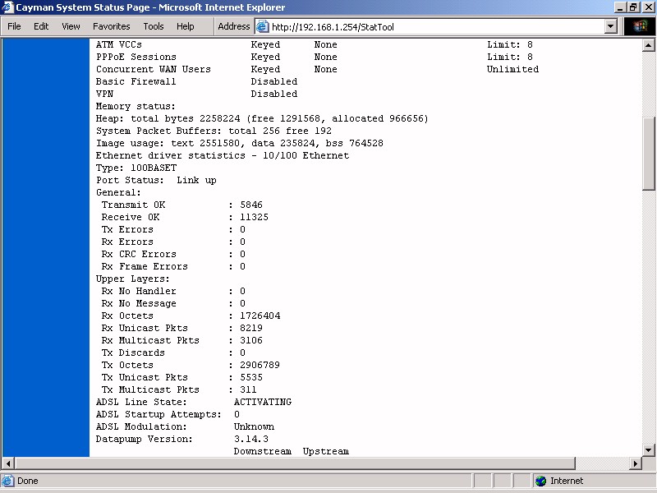Click the vertical scrollbar up arrow
This screenshot has height=493, width=657.
click(x=648, y=45)
